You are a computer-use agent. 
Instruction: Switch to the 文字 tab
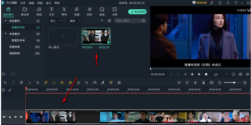51,12
